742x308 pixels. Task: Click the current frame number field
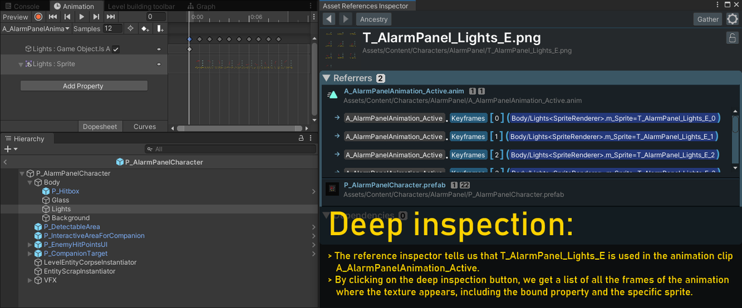point(157,17)
